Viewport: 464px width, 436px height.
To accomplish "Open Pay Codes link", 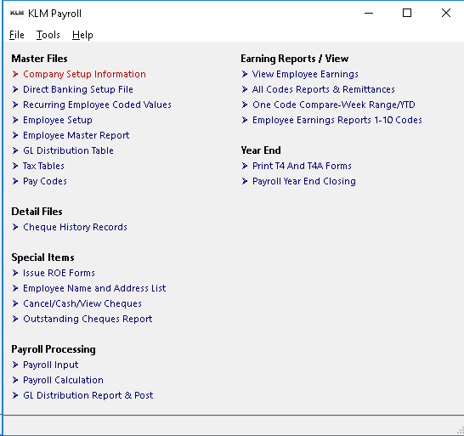I will [x=45, y=181].
